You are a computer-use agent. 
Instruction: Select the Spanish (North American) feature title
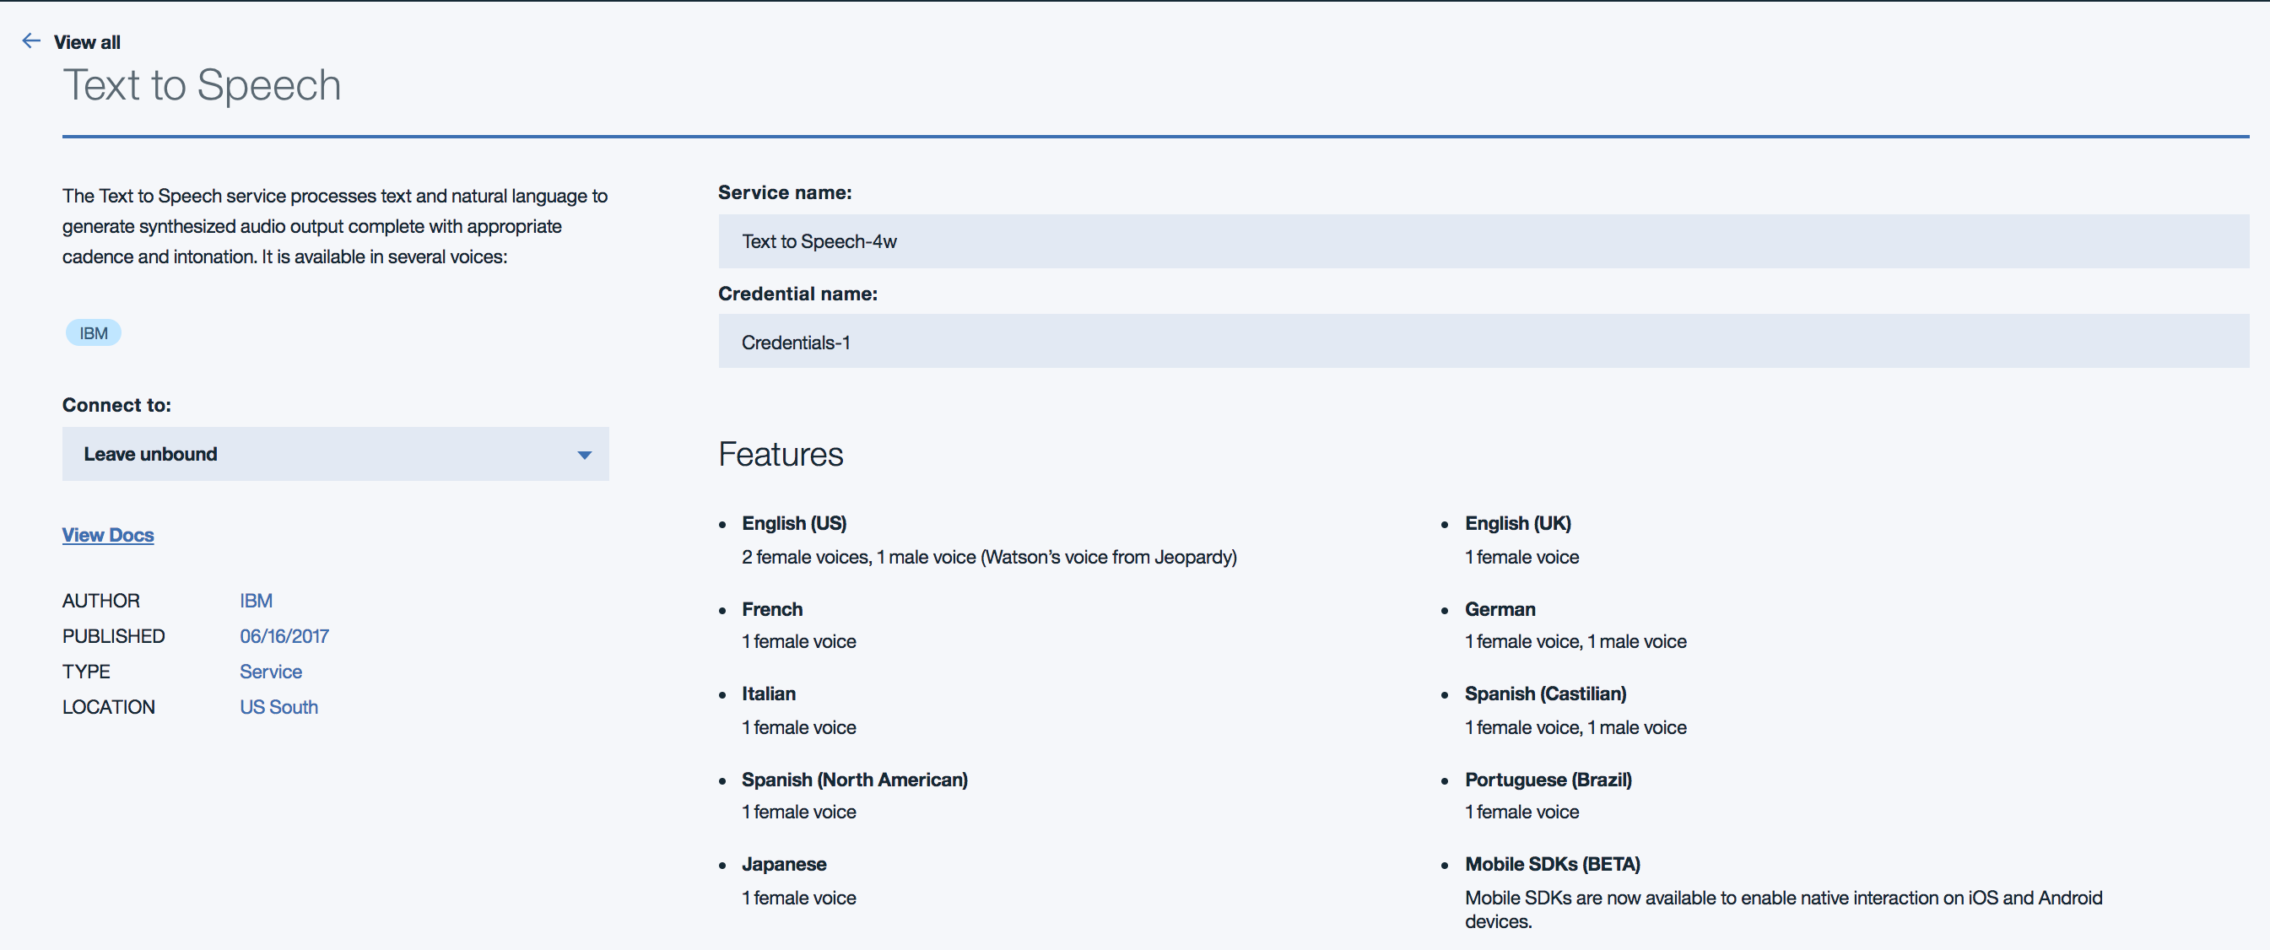click(855, 780)
